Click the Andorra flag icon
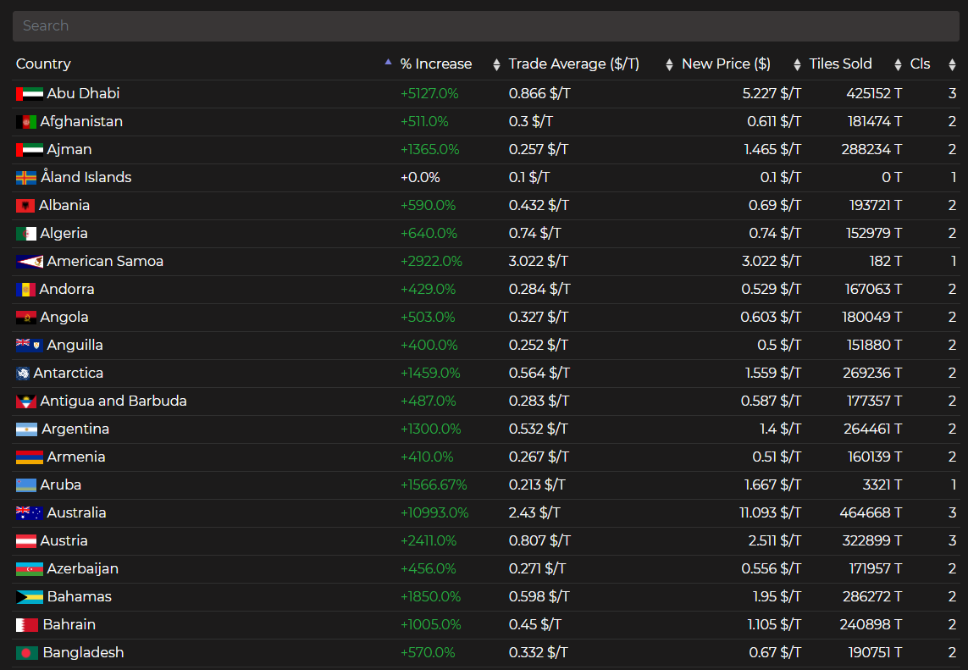This screenshot has height=670, width=968. click(x=25, y=290)
